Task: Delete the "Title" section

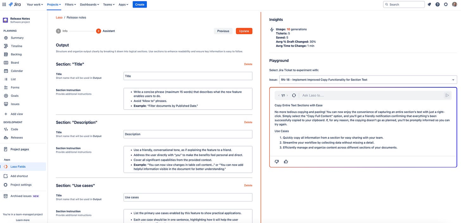Action: coord(248,64)
